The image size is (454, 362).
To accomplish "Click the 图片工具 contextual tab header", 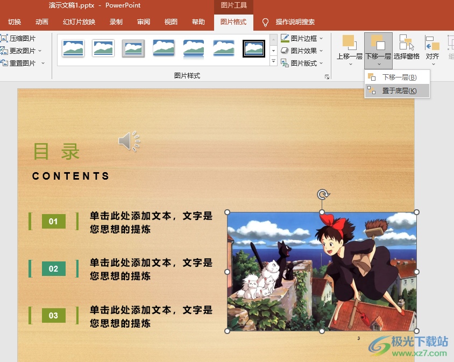I will (233, 5).
